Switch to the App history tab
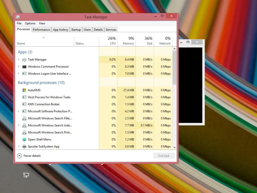This screenshot has height=193, width=257. click(60, 30)
